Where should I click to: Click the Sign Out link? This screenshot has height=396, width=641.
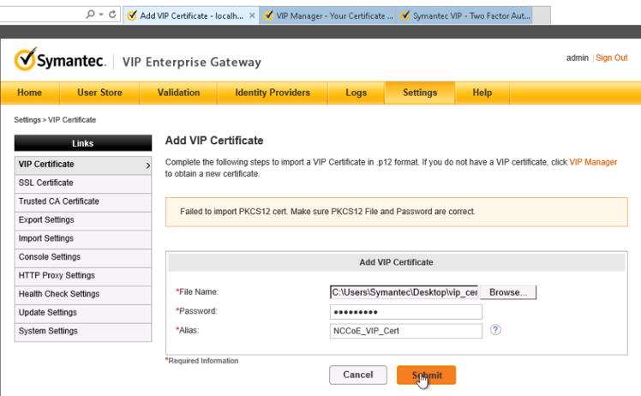click(x=612, y=58)
